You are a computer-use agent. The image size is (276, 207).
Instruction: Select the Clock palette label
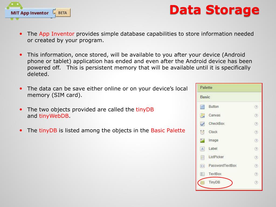[x=213, y=132]
